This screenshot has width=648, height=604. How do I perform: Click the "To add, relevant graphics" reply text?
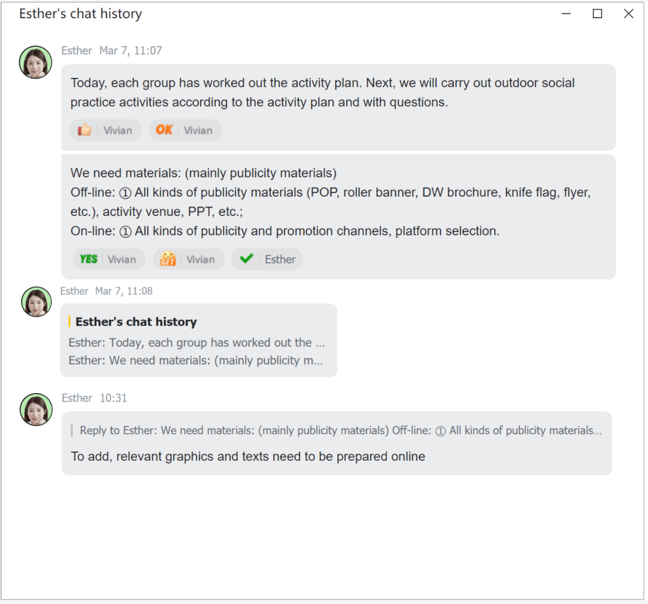pos(248,456)
